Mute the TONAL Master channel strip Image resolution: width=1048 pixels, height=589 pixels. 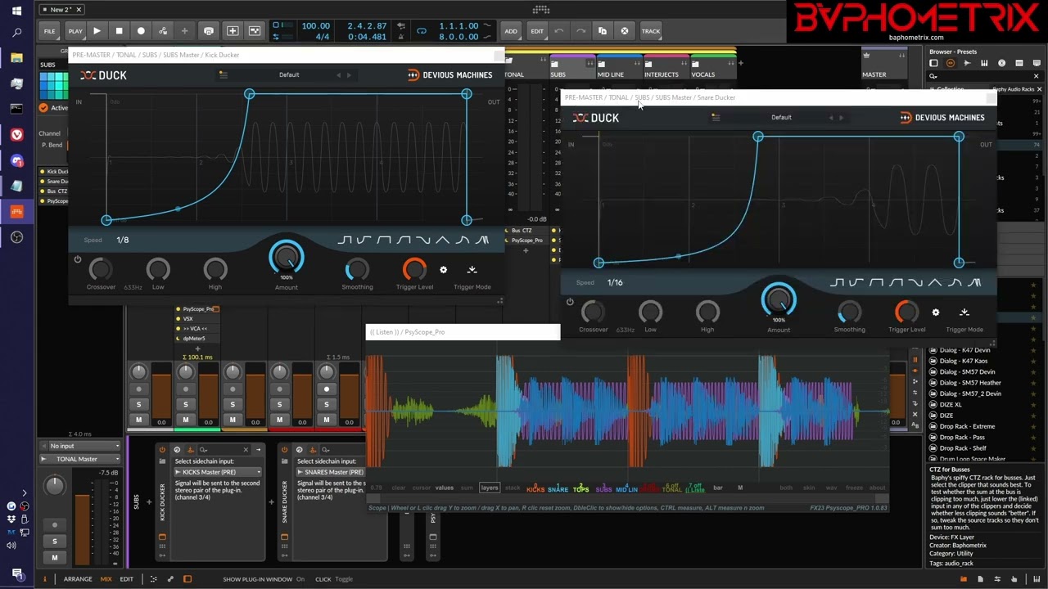coord(55,557)
